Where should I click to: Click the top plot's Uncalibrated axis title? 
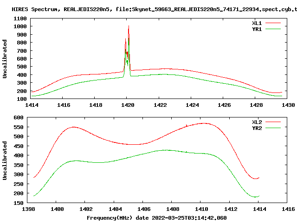click(5, 59)
